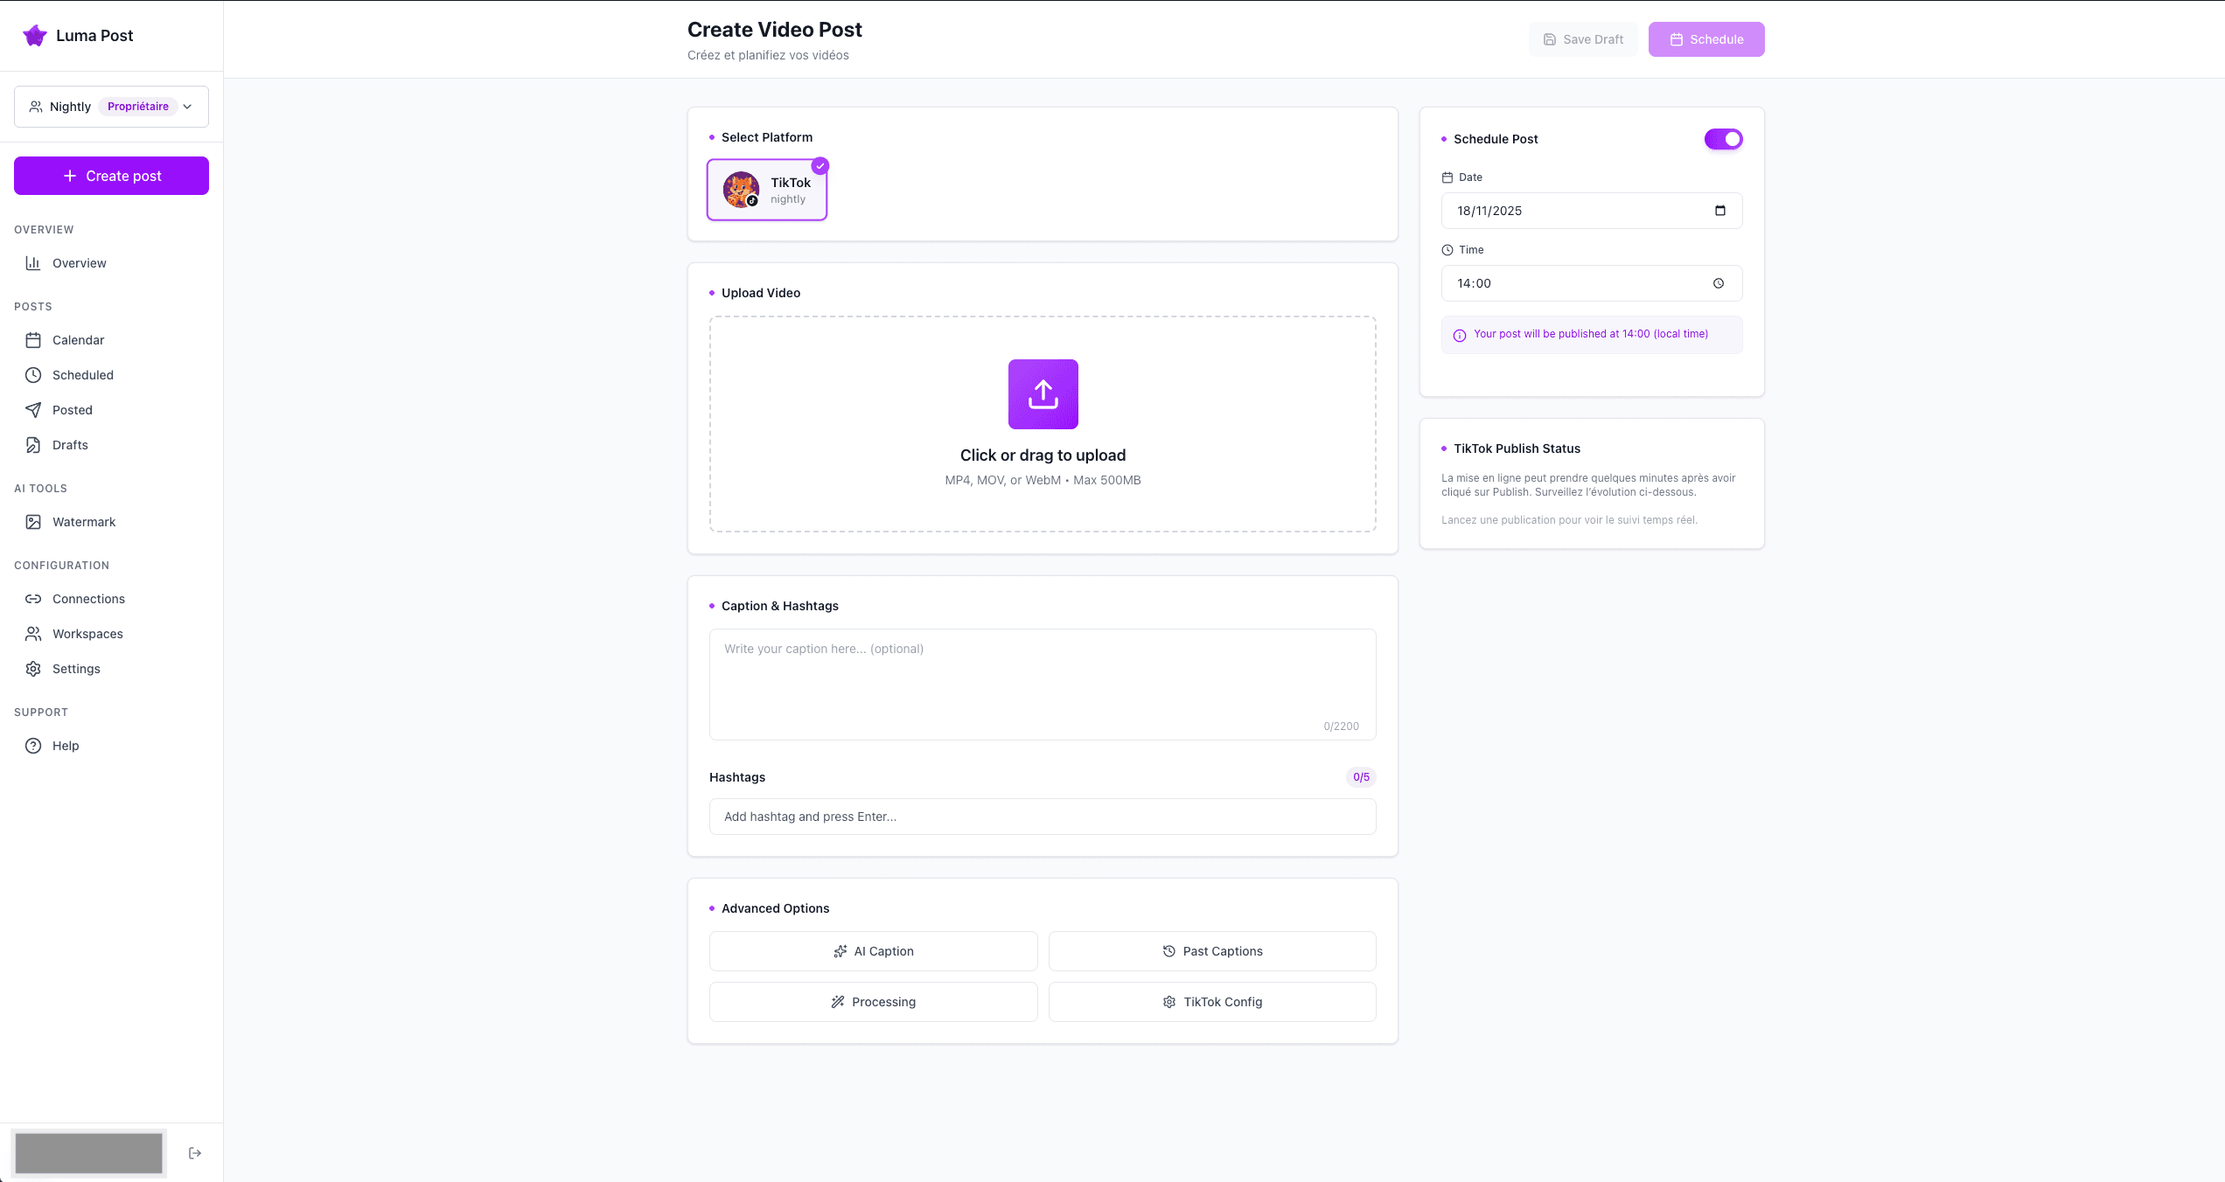Open the date picker in Schedule Post
2225x1182 pixels.
[x=1718, y=210]
